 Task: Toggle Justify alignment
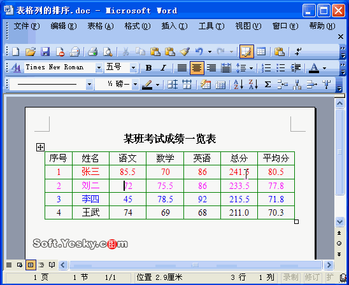tap(182, 67)
